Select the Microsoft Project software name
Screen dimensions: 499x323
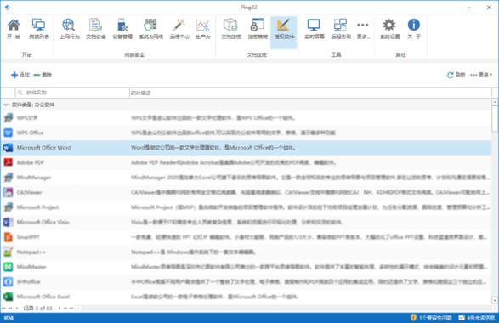click(37, 207)
